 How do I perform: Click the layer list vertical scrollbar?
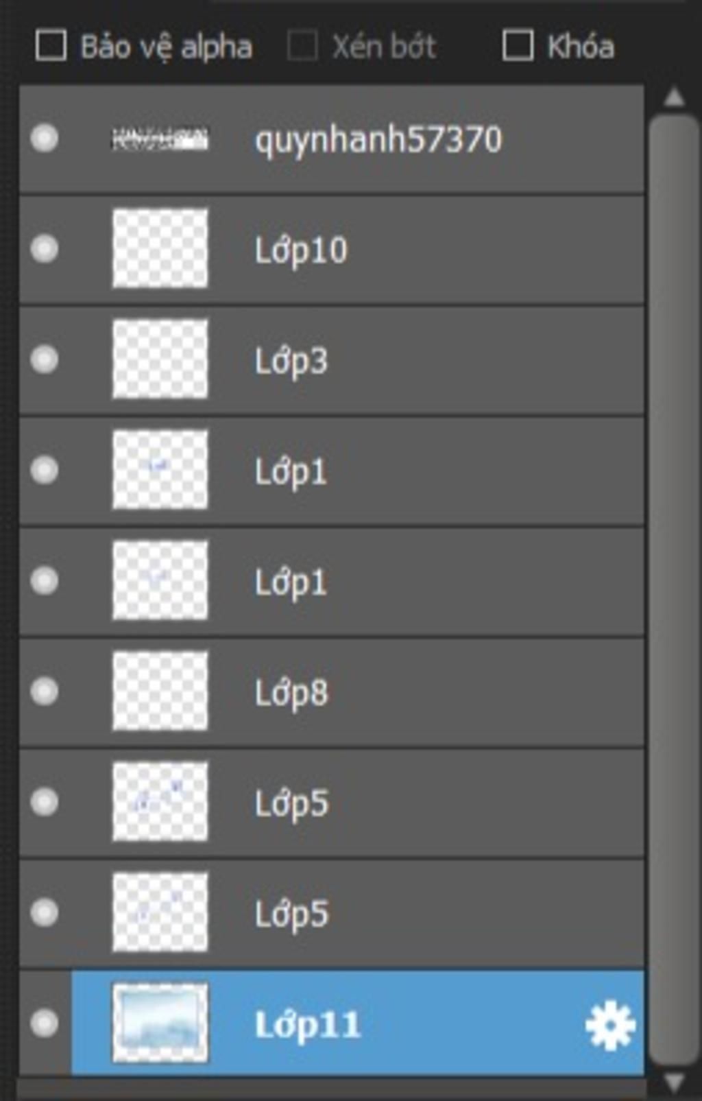[673, 590]
